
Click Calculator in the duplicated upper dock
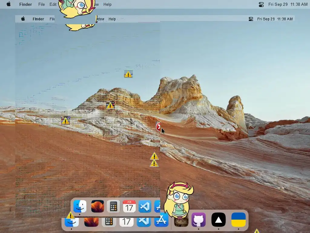(x=114, y=206)
